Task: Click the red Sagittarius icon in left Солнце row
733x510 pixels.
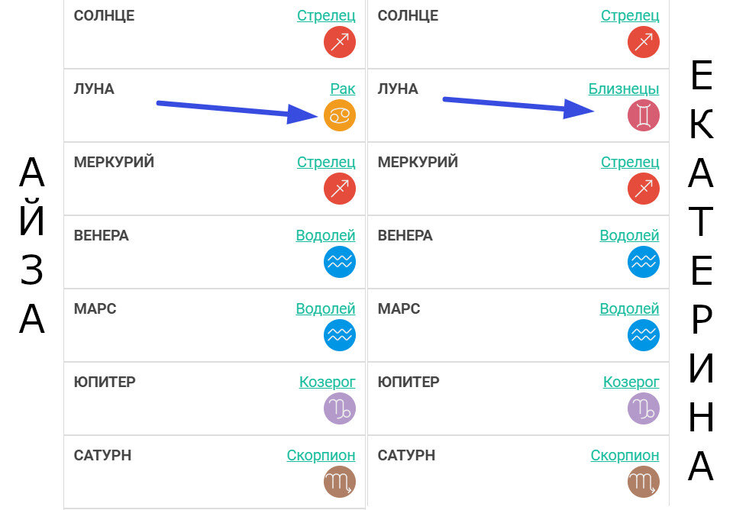Action: 339,42
